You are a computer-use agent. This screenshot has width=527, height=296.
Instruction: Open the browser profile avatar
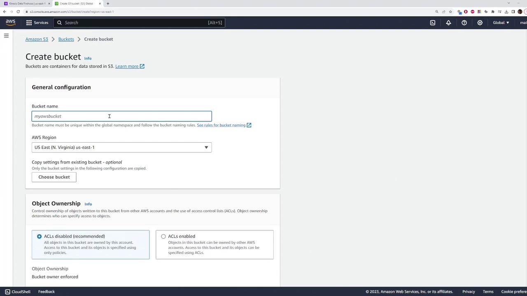520,12
